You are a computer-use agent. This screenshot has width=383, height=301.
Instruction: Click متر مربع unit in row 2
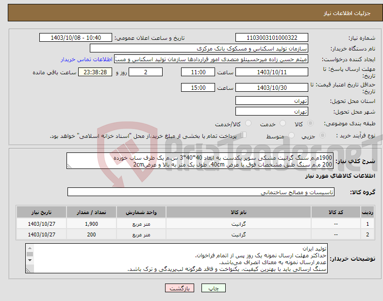pos(141,234)
